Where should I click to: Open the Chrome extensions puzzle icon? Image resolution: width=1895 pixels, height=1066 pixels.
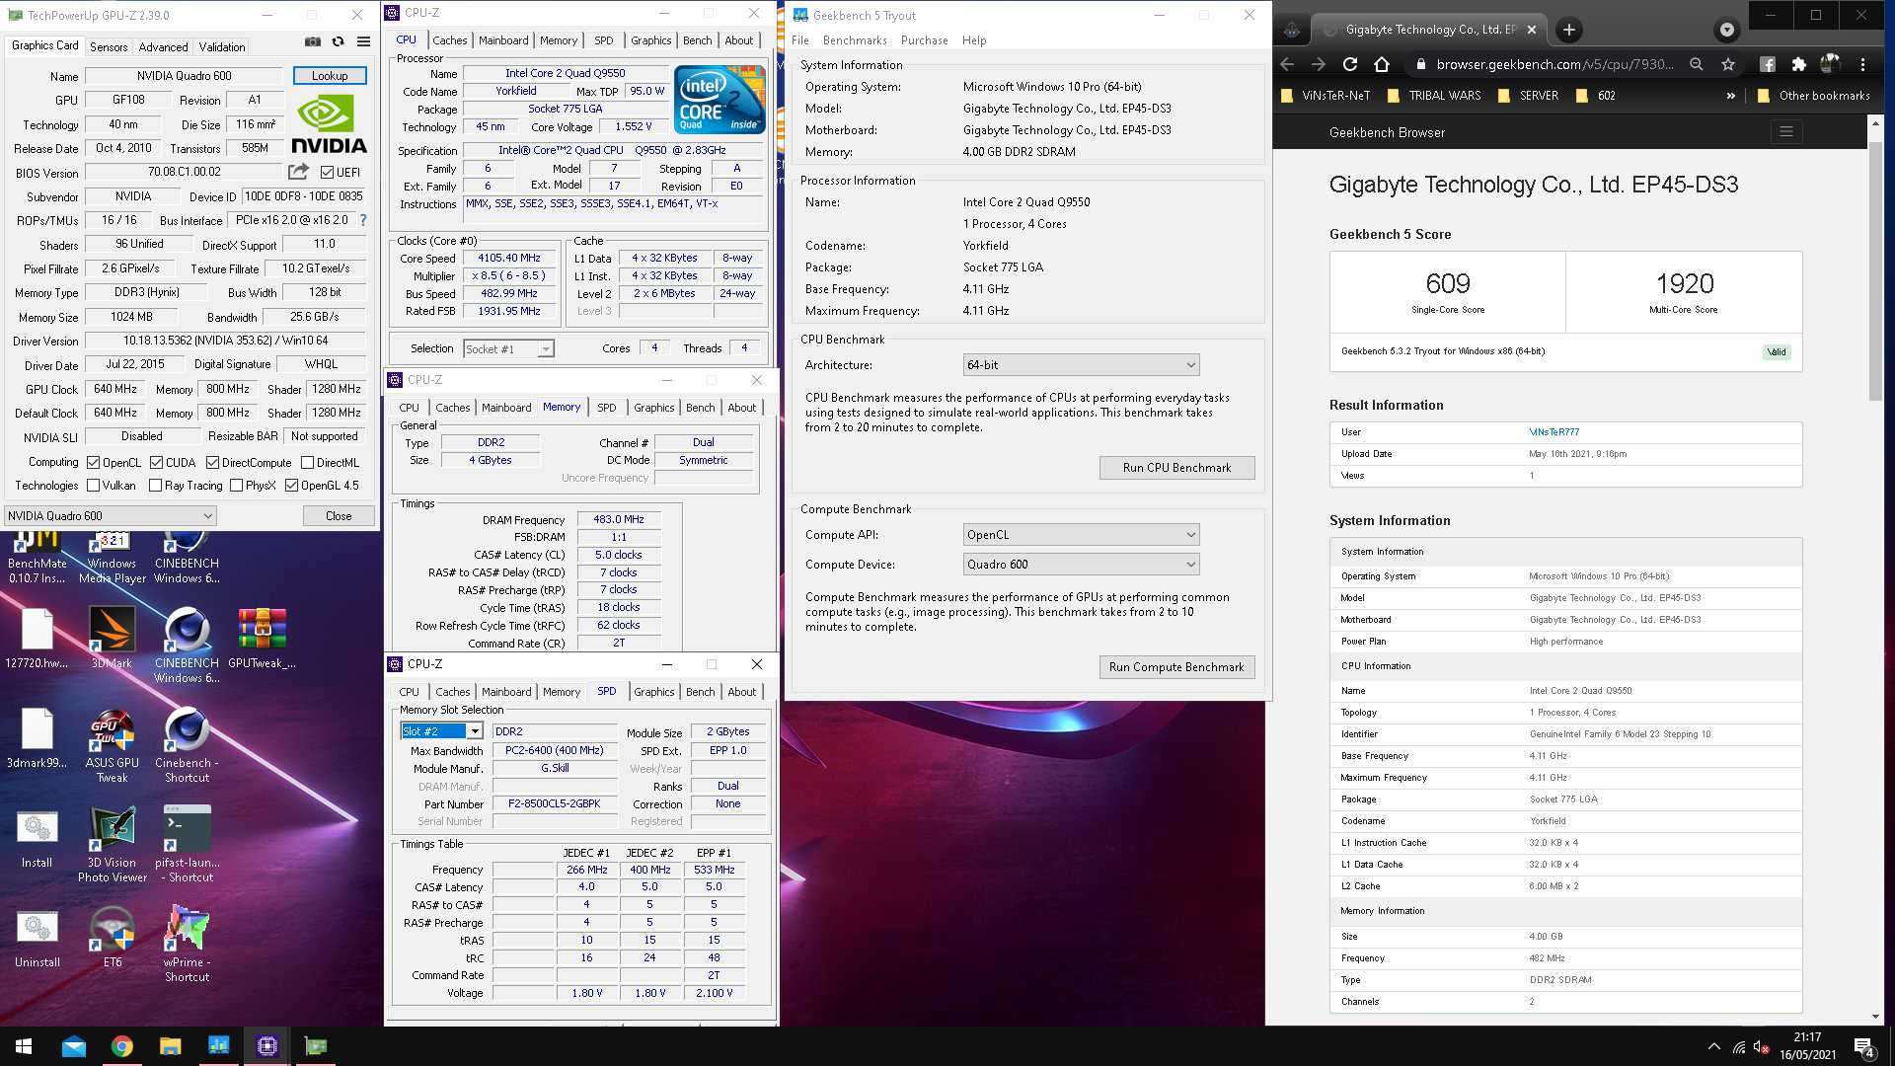tap(1798, 64)
